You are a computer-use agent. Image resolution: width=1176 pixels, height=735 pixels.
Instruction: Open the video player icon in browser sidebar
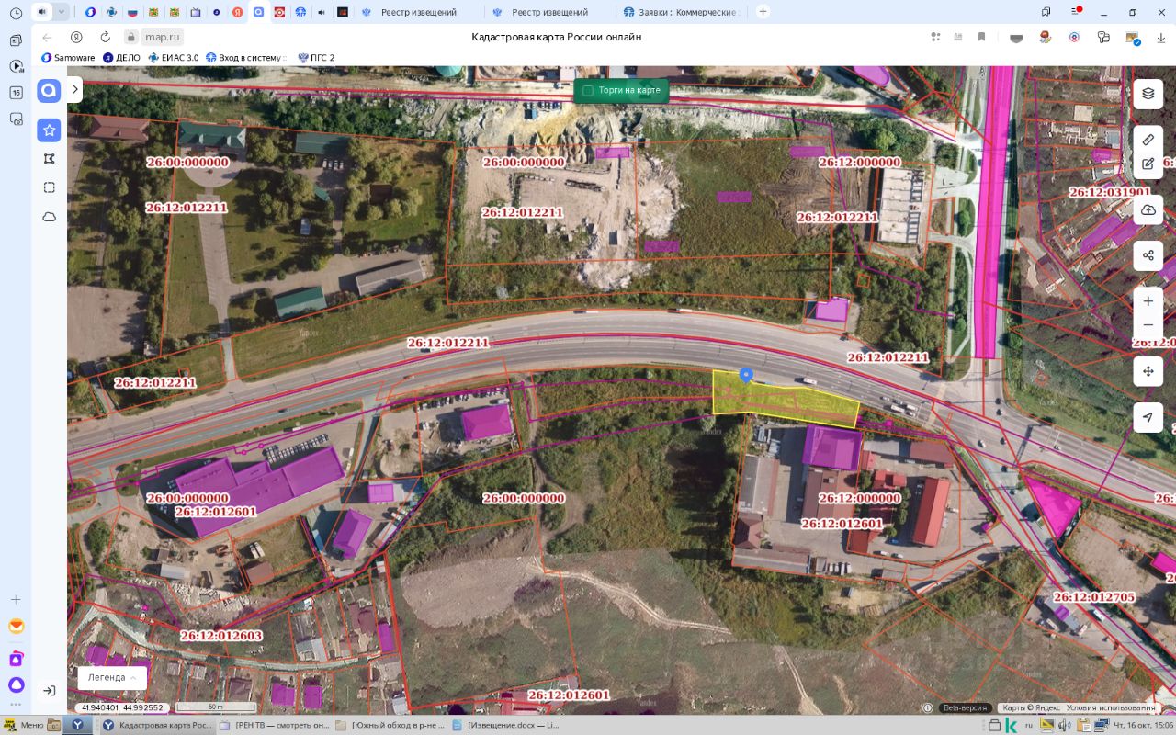tap(16, 66)
